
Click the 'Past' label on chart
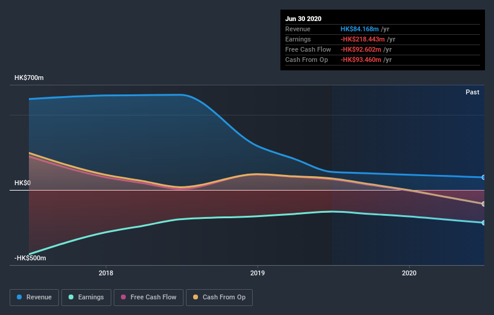[x=472, y=92]
